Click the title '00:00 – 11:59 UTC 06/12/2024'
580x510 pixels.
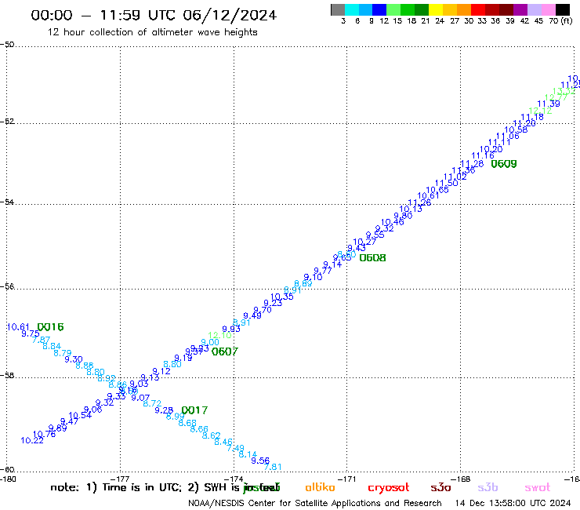click(x=154, y=15)
